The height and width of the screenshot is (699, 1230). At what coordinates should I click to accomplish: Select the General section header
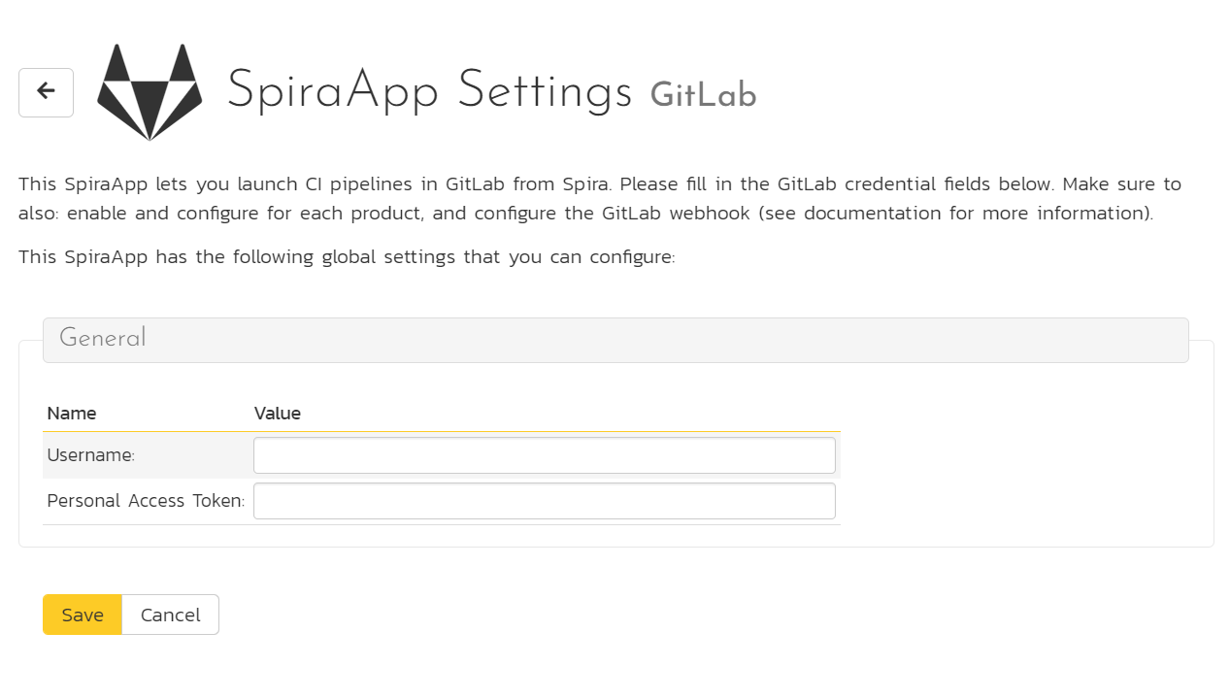pyautogui.click(x=615, y=340)
